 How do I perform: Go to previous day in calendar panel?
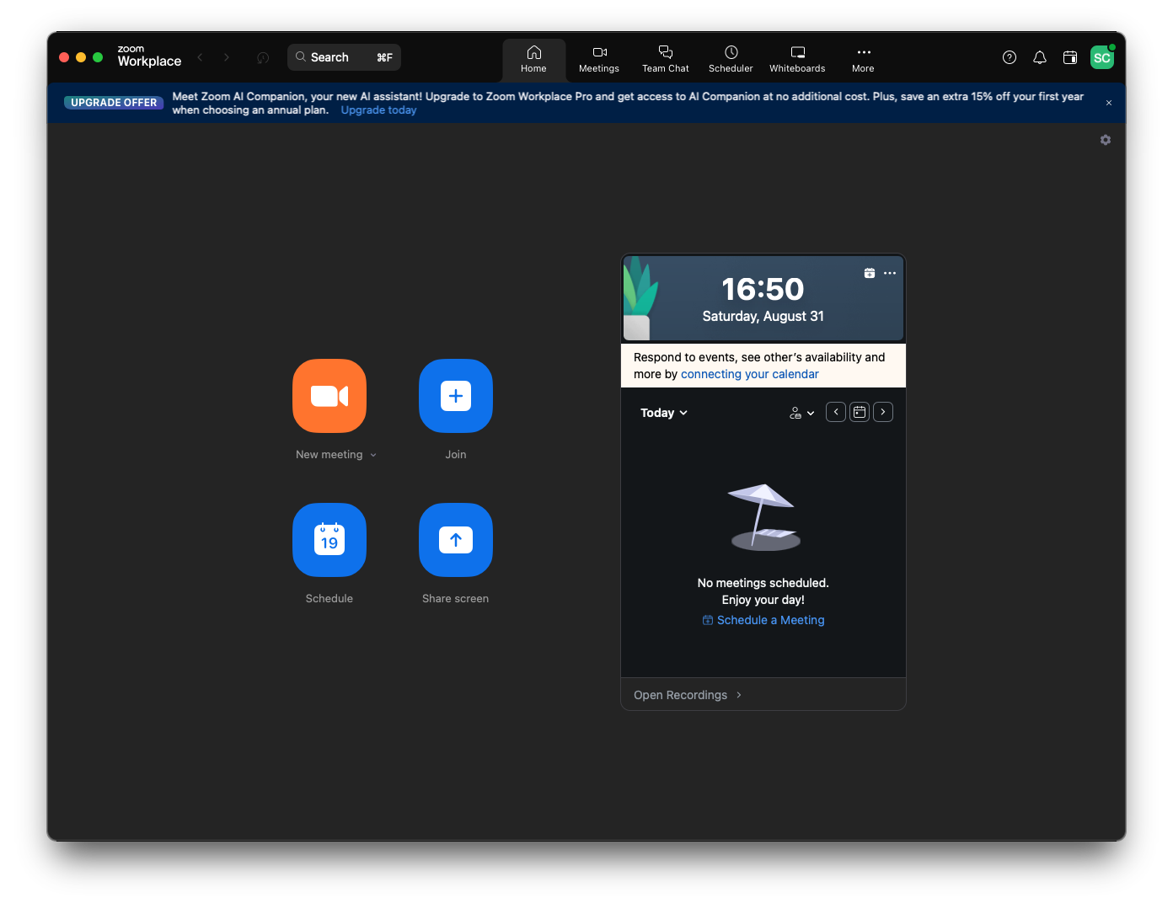836,412
